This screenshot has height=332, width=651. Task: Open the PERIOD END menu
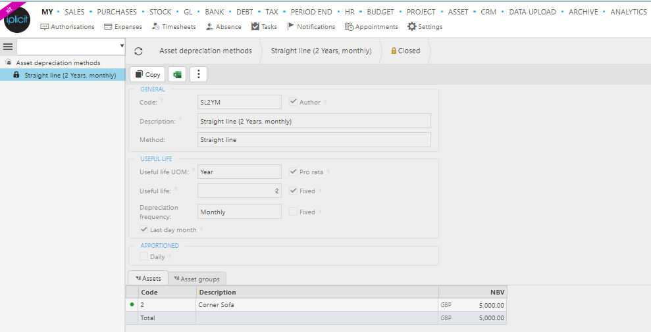(311, 12)
